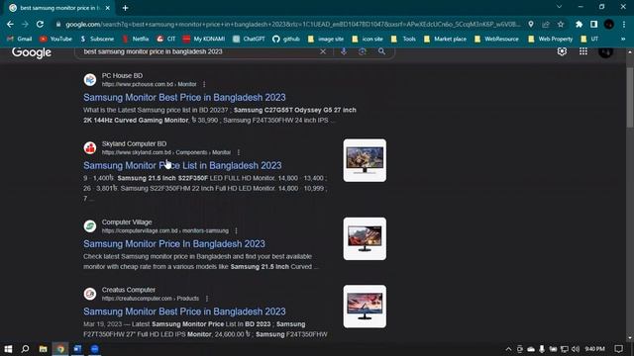634x356 pixels.
Task: Open the github bookmark
Action: 286,39
